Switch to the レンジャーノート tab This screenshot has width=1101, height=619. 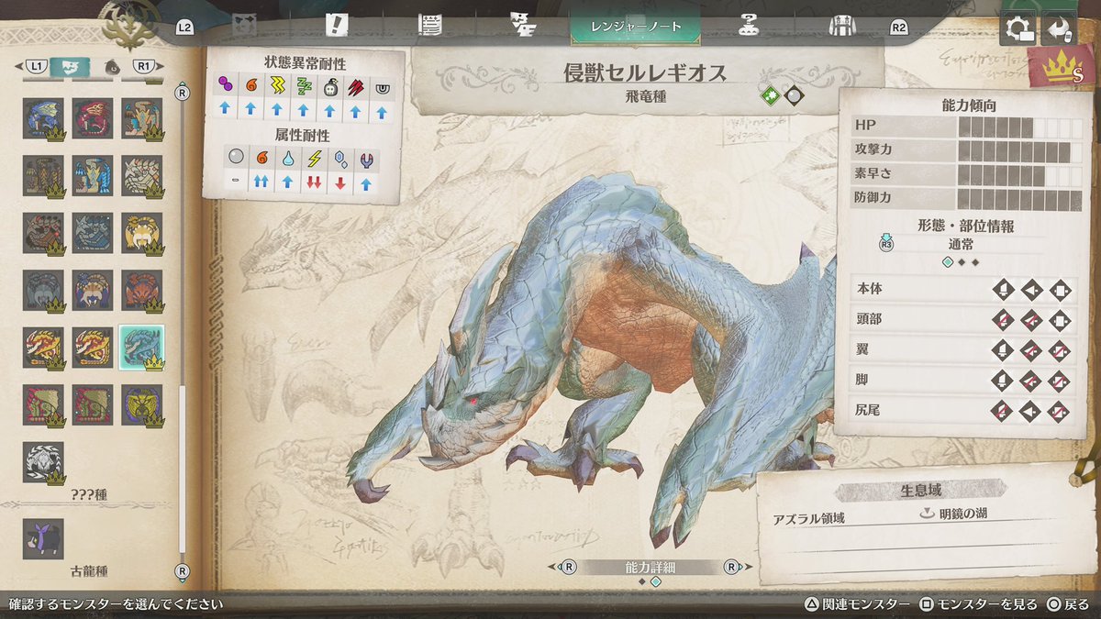point(635,27)
